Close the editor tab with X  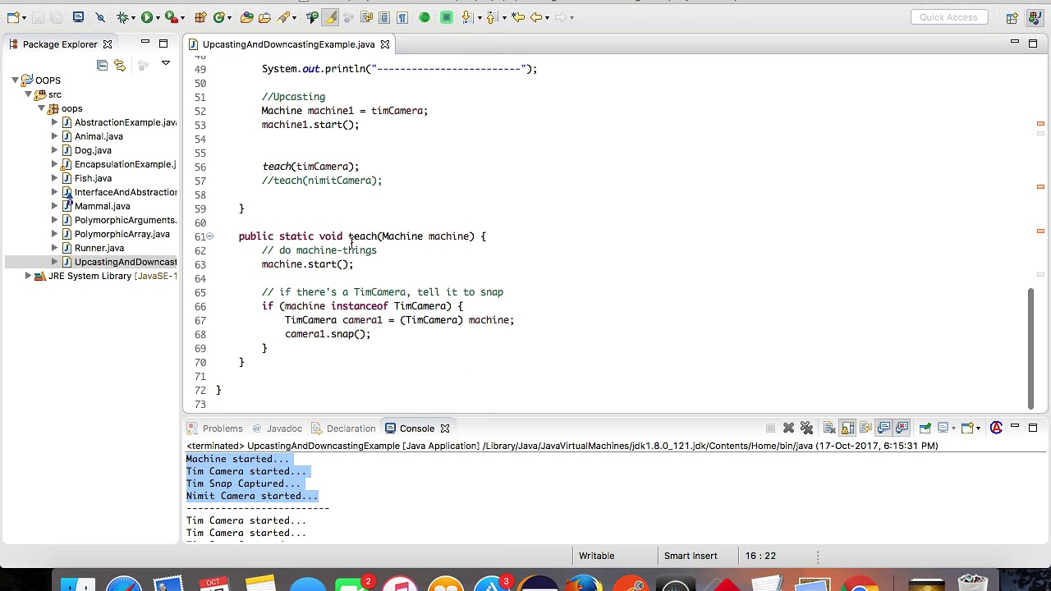coord(384,44)
